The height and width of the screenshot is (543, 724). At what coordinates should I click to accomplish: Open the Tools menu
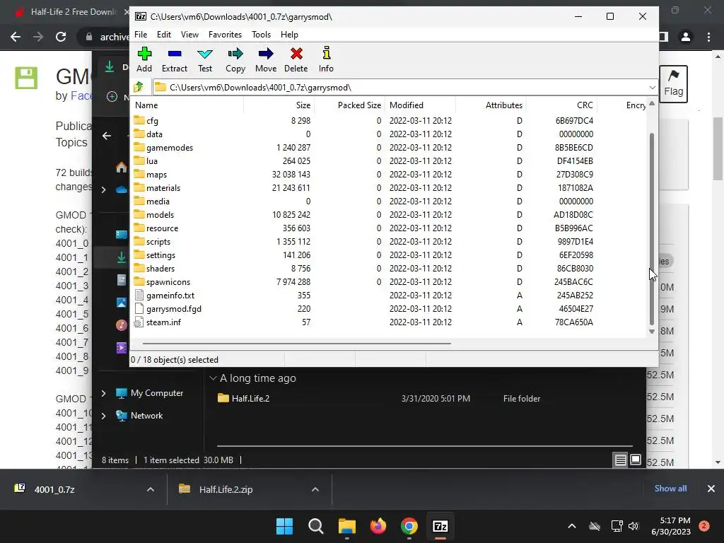(262, 35)
